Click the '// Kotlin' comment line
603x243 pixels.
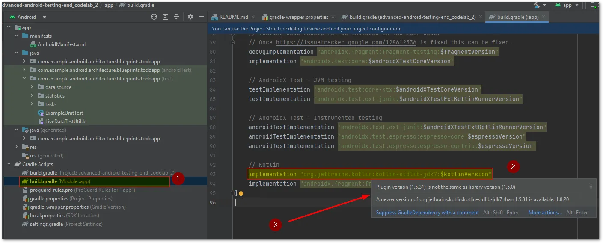[264, 165]
